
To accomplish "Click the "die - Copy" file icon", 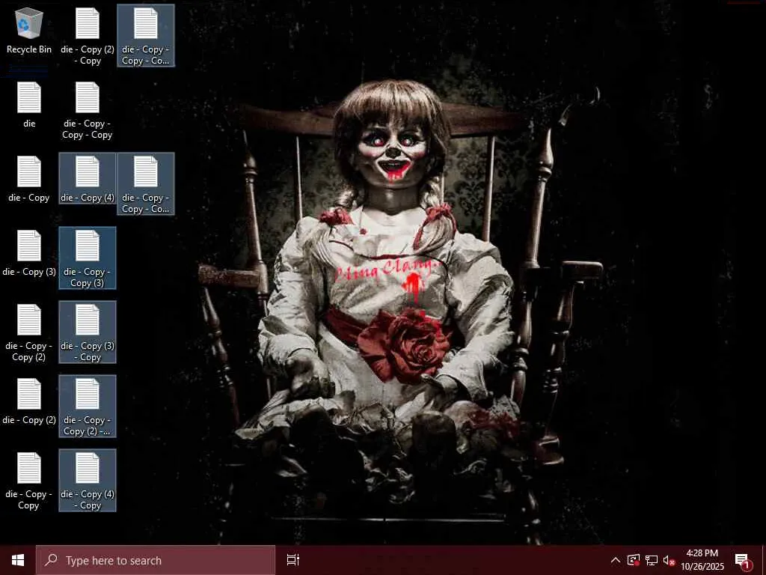I will pos(29,179).
